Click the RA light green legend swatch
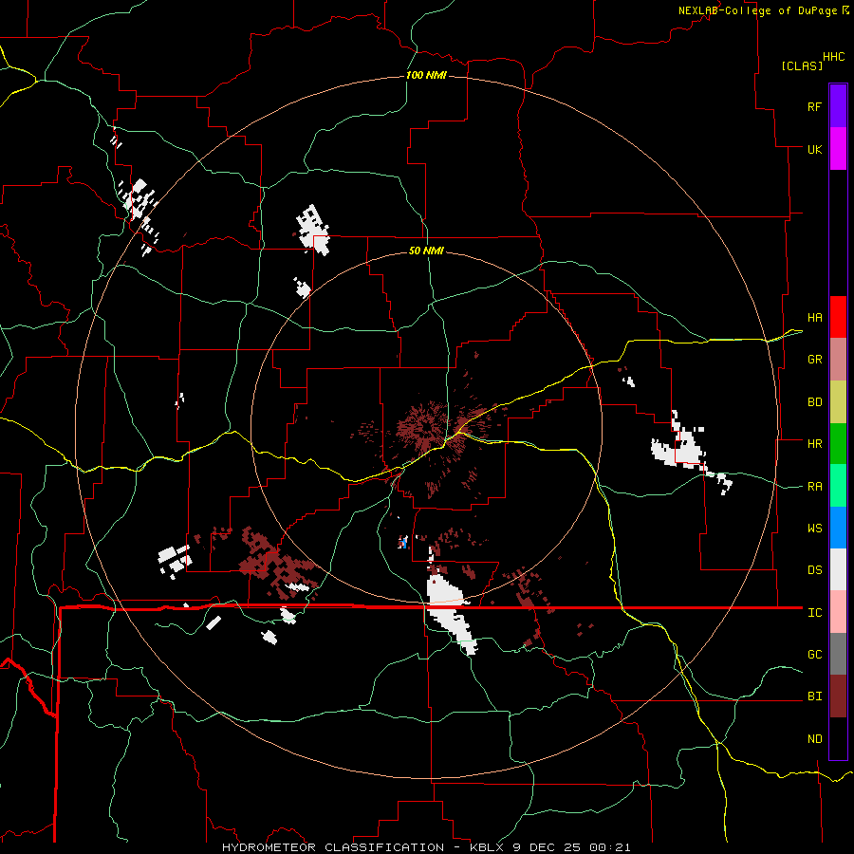Screen dimensions: 854x854 coord(838,486)
